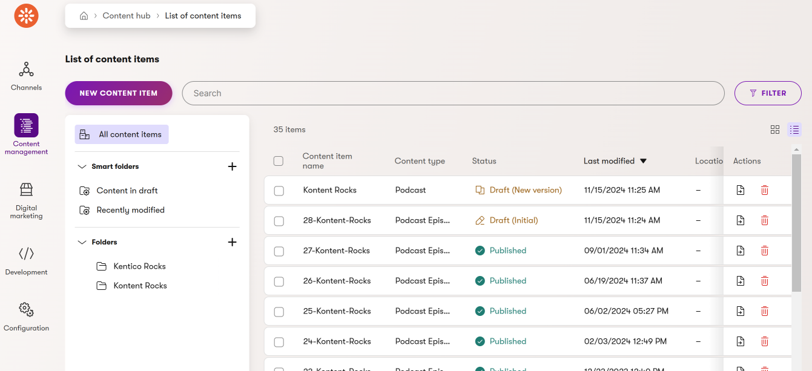
Task: Sort by Status column
Action: (484, 161)
